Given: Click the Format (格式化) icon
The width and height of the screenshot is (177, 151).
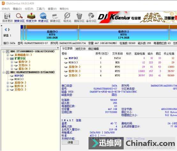Looking at the screenshot, I should click(67, 18).
